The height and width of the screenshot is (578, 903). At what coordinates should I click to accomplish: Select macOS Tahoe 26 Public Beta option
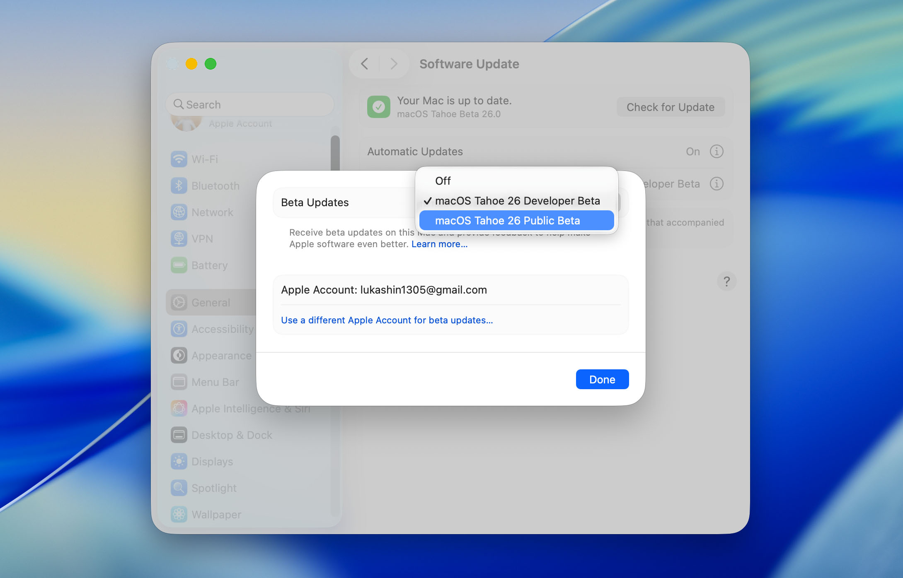(517, 221)
